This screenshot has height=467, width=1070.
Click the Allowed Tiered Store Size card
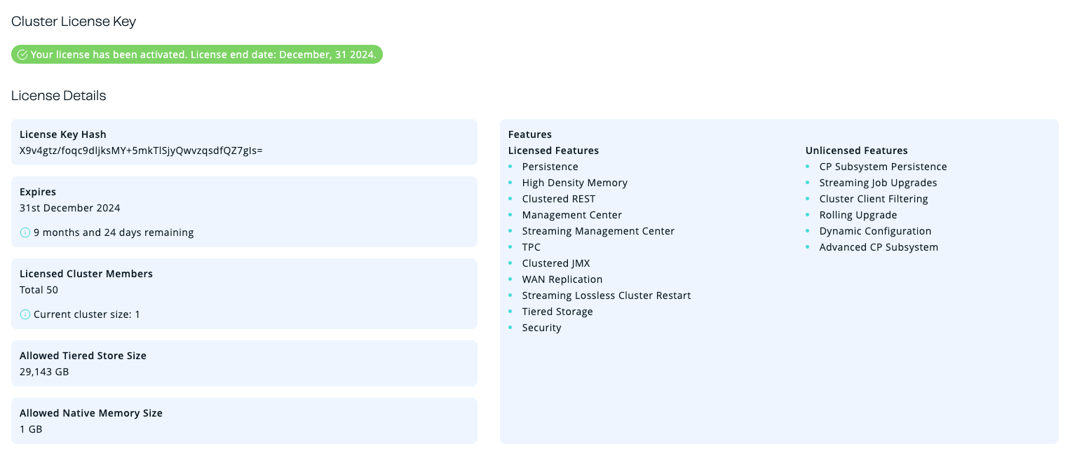(244, 363)
